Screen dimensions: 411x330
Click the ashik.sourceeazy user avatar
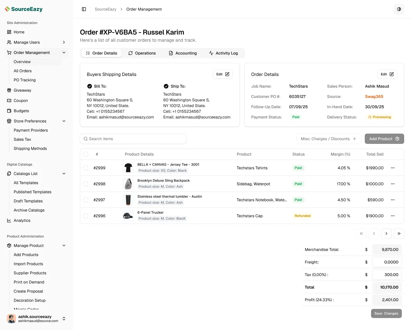click(11, 319)
